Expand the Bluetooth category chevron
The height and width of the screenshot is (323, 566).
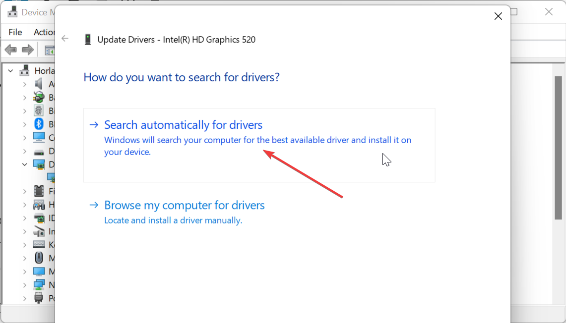pos(24,124)
